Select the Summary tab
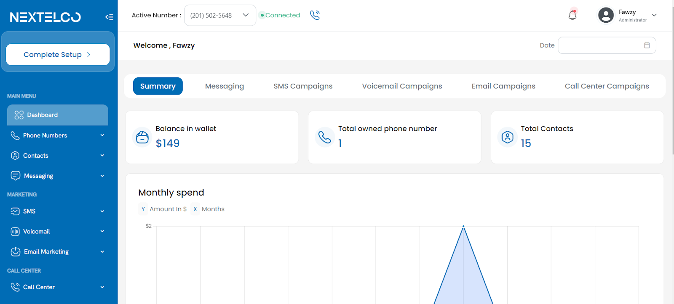The width and height of the screenshot is (674, 304). [158, 86]
